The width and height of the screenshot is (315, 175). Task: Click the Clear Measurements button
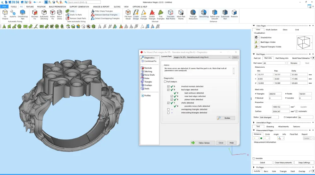(x=283, y=162)
